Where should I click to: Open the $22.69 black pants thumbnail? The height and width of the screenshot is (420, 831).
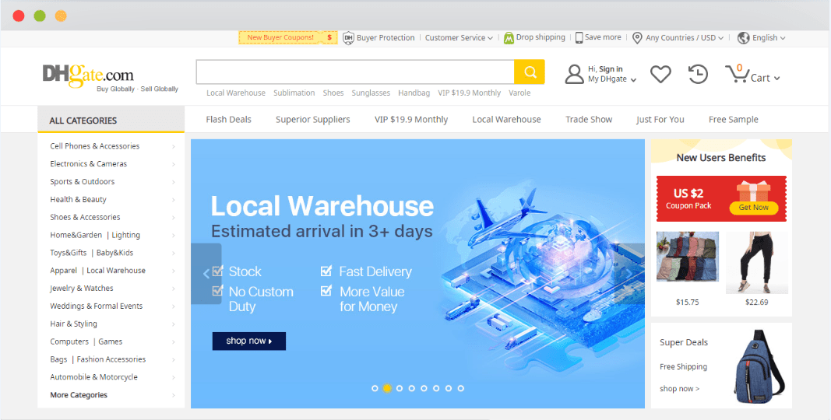pyautogui.click(x=757, y=262)
